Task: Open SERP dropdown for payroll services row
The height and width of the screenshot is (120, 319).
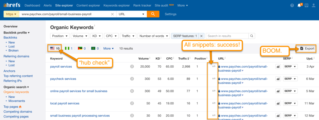Action: 290,67
